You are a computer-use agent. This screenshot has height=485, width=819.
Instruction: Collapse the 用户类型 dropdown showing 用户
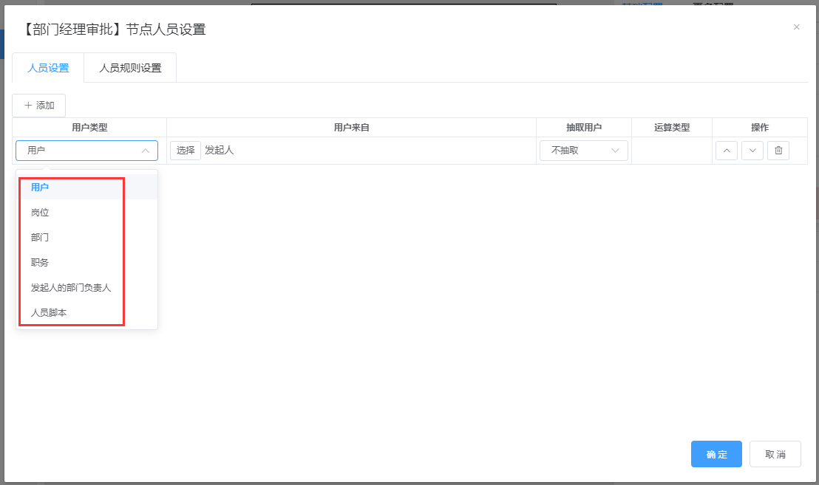click(86, 151)
